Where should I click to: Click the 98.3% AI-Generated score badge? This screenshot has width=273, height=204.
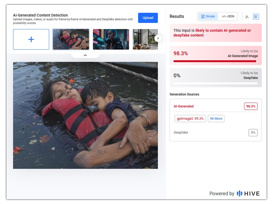pos(251,106)
